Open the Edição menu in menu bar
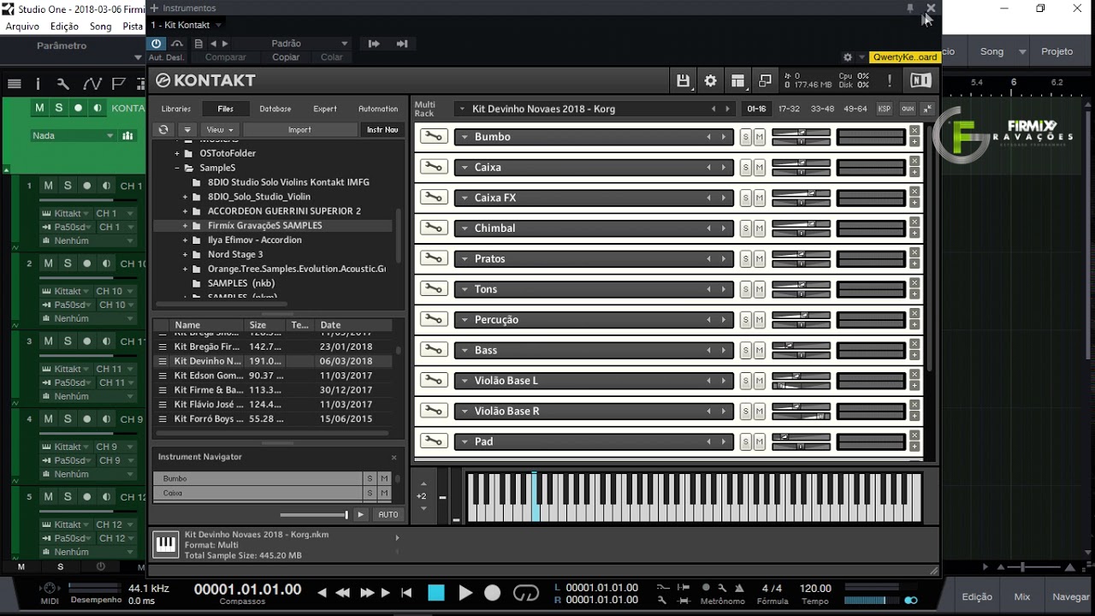 click(65, 27)
